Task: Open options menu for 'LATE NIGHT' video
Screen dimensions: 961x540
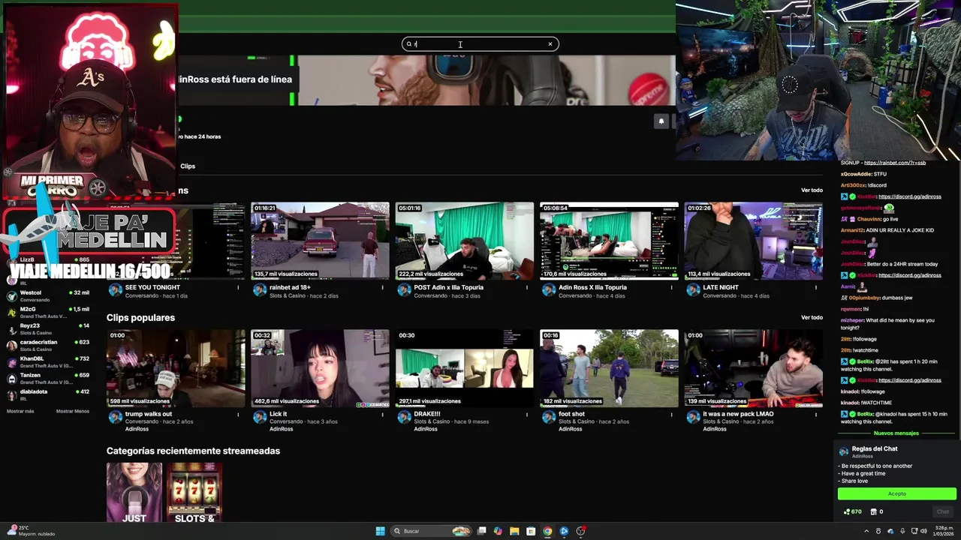Action: (x=815, y=287)
